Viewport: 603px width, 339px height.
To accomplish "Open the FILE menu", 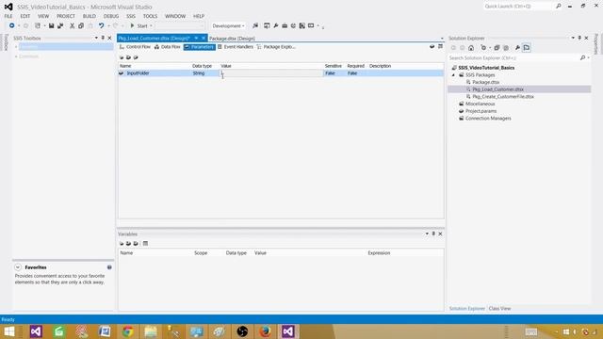I will click(8, 16).
